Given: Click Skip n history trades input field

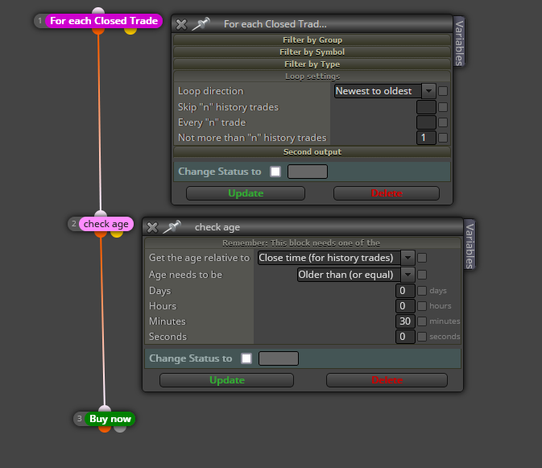Looking at the screenshot, I should [426, 107].
